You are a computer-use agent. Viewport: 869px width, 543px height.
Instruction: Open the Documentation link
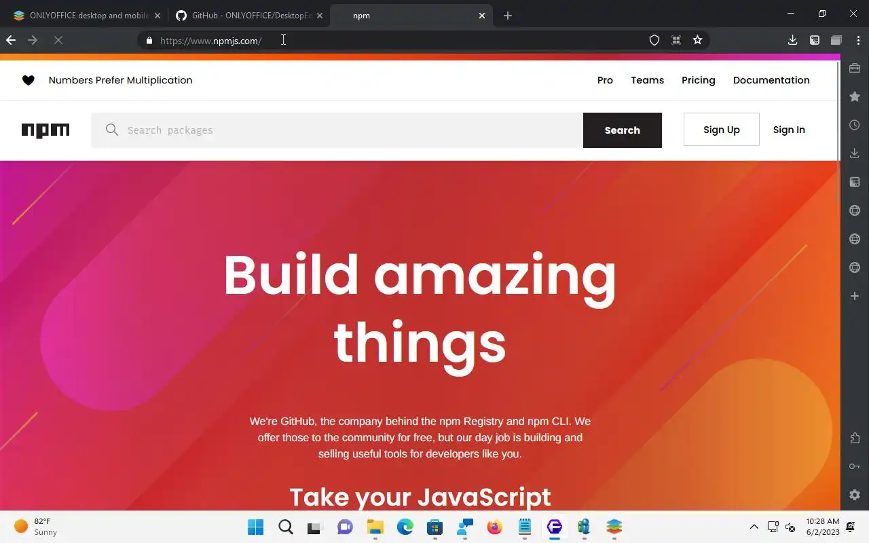point(771,80)
